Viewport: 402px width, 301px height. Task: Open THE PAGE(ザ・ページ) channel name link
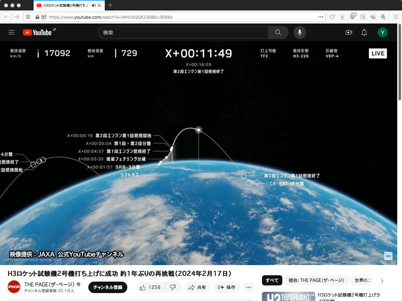coord(49,284)
